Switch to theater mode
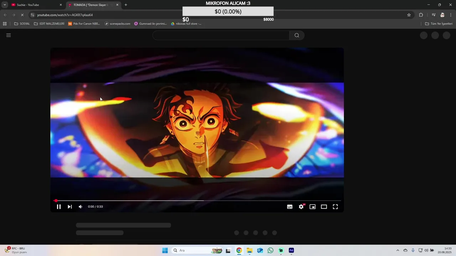The height and width of the screenshot is (256, 456). click(x=324, y=207)
